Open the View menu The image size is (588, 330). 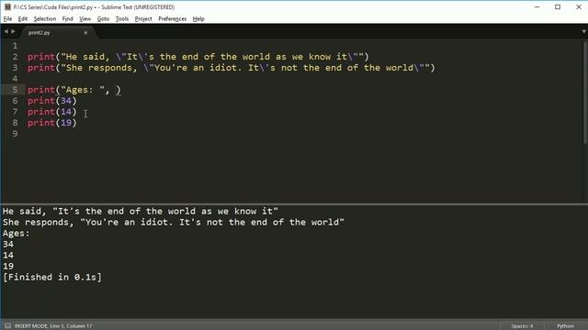pyautogui.click(x=85, y=18)
